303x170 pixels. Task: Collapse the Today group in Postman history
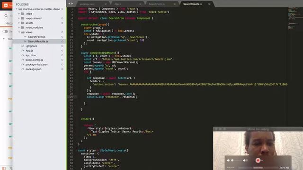pyautogui.click(x=4, y=39)
